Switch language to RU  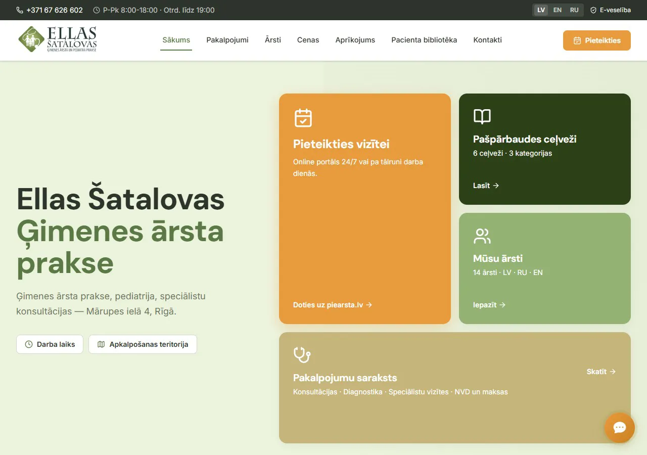tap(574, 10)
